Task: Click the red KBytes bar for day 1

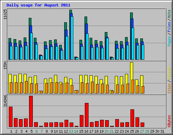Action: [11, 117]
